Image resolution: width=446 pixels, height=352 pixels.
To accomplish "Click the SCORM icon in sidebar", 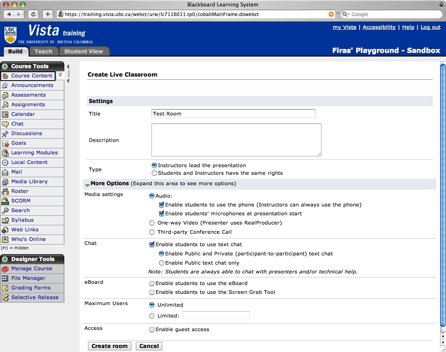I will pos(5,201).
